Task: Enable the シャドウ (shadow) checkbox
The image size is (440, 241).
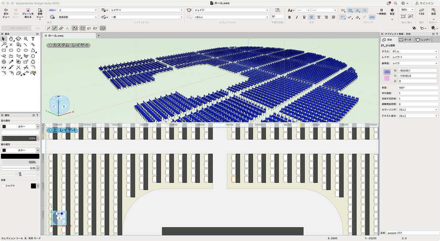Action: [x=3, y=186]
